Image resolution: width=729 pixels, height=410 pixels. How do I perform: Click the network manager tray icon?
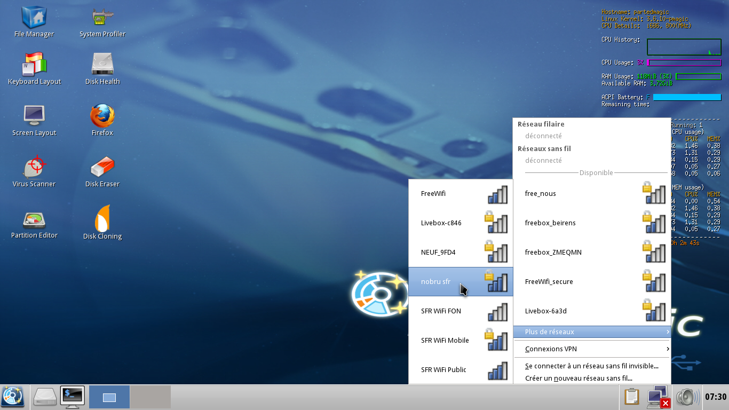659,397
